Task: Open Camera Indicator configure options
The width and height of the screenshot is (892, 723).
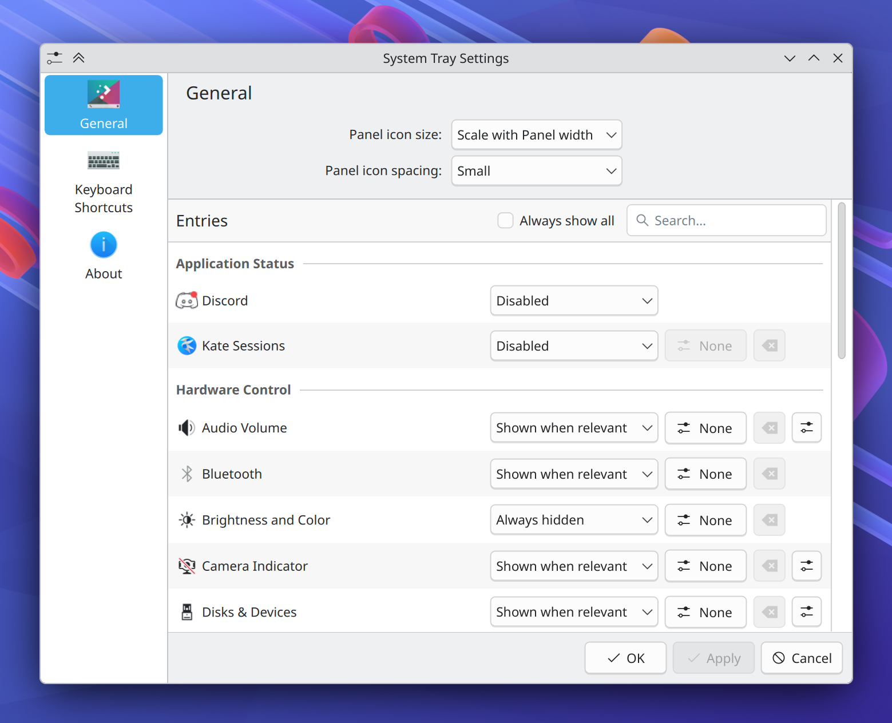Action: (x=806, y=566)
